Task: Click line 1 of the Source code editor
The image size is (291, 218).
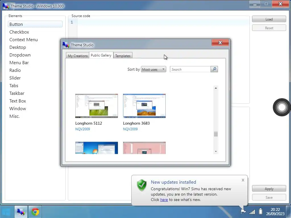Action: [163, 22]
